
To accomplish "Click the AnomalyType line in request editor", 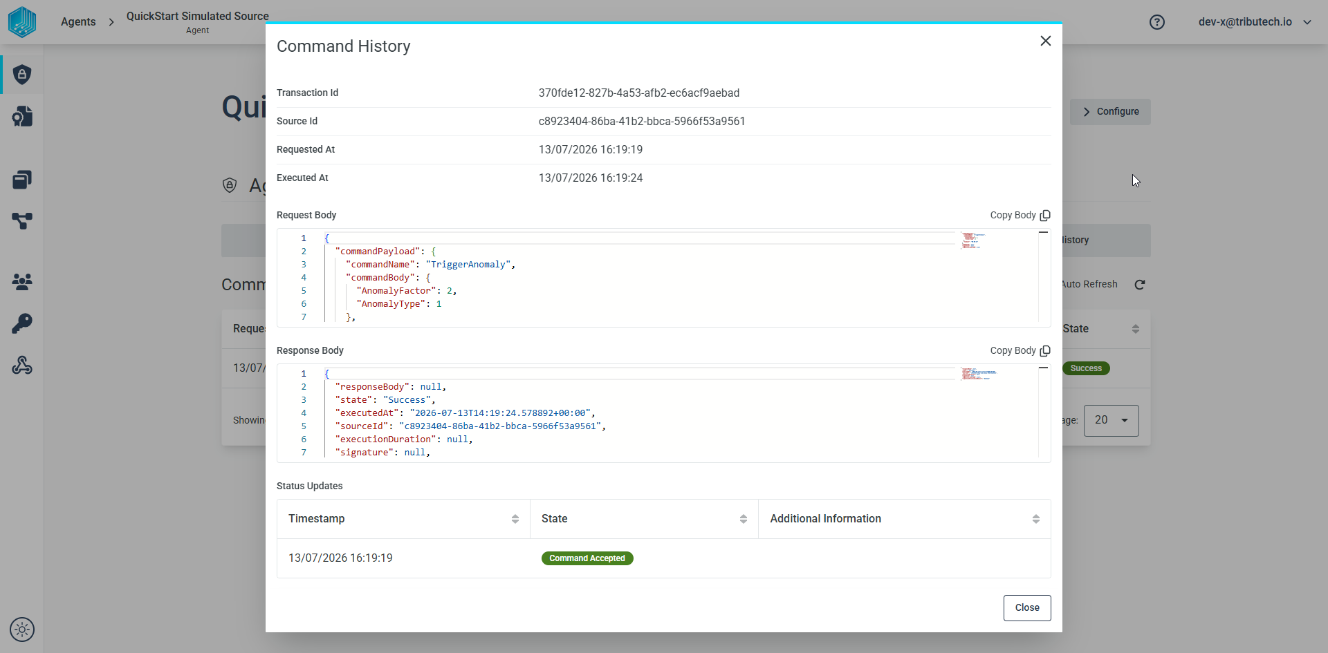I will click(x=399, y=304).
